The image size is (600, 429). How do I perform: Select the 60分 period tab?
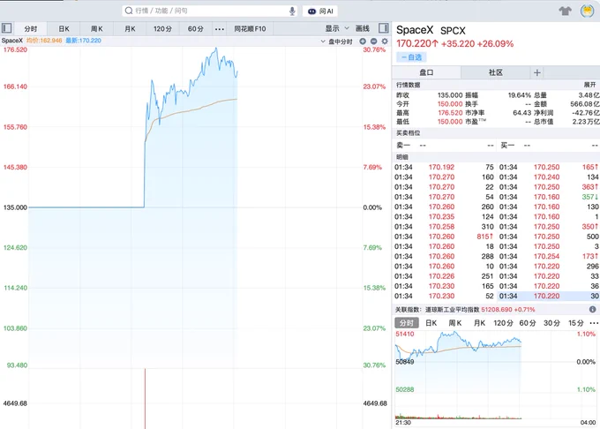[196, 29]
